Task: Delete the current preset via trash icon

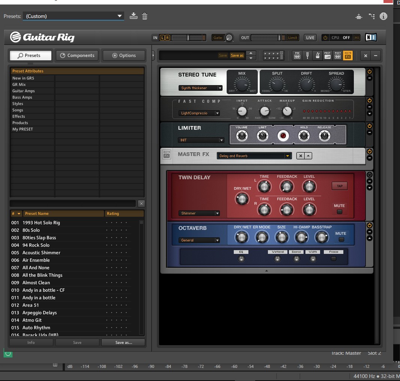Action: pos(144,16)
